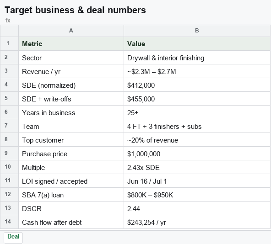This screenshot has height=244, width=271.
Task: Select row 4 header number
Action: pyautogui.click(x=9, y=85)
